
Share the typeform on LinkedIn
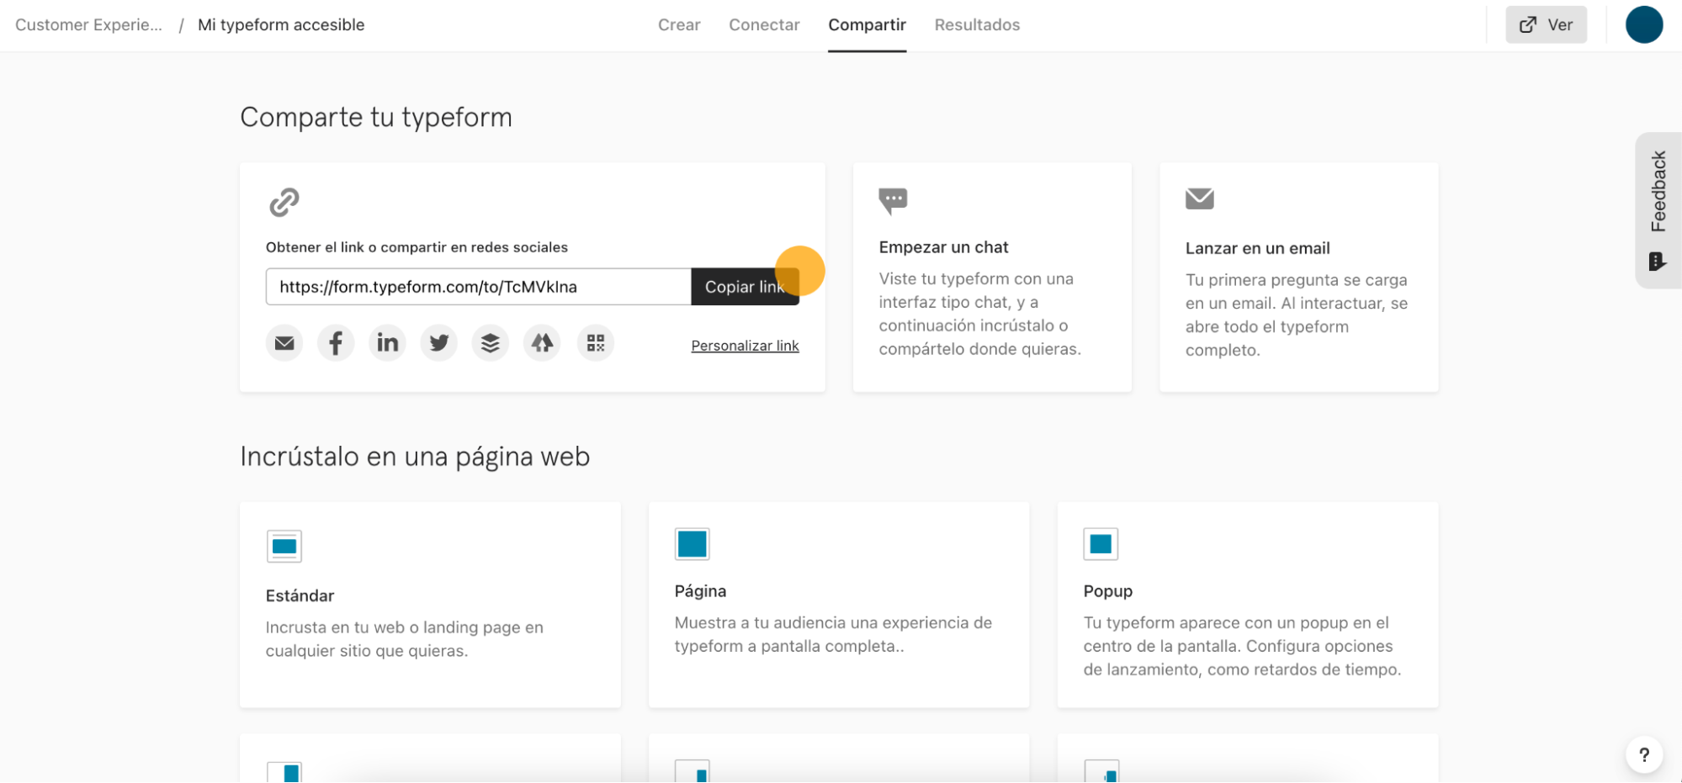pos(387,342)
